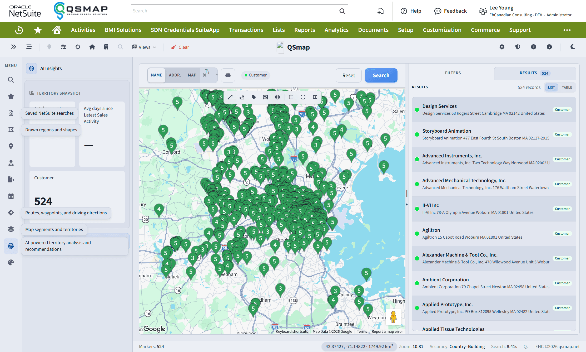Open the Transactions menu
The image size is (586, 352).
(246, 30)
